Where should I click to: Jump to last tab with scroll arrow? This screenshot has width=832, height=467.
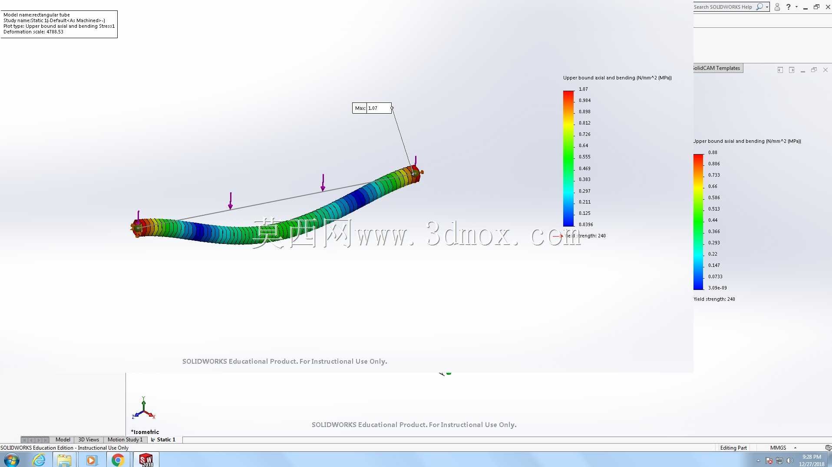tap(46, 440)
